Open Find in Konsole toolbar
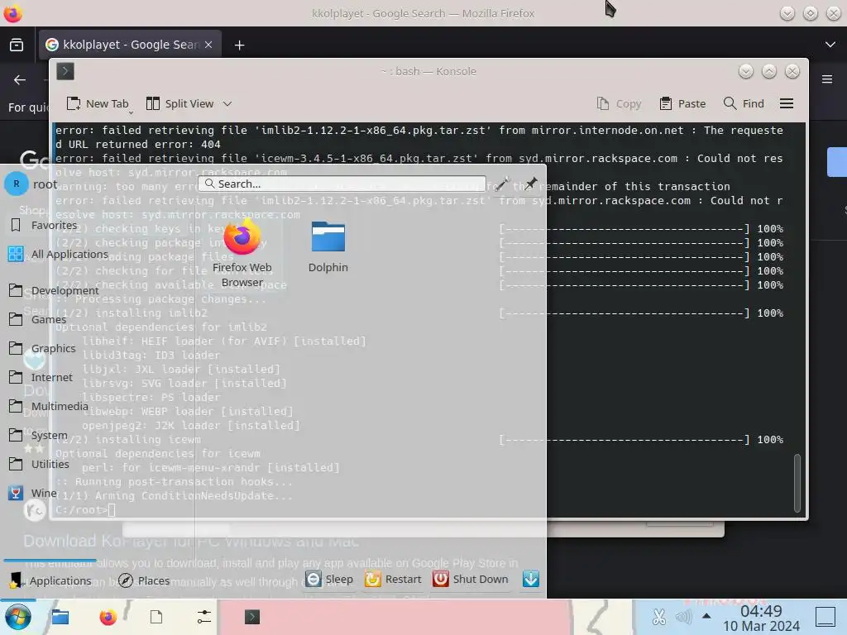Screen dimensions: 847x635 pyautogui.click(x=744, y=103)
